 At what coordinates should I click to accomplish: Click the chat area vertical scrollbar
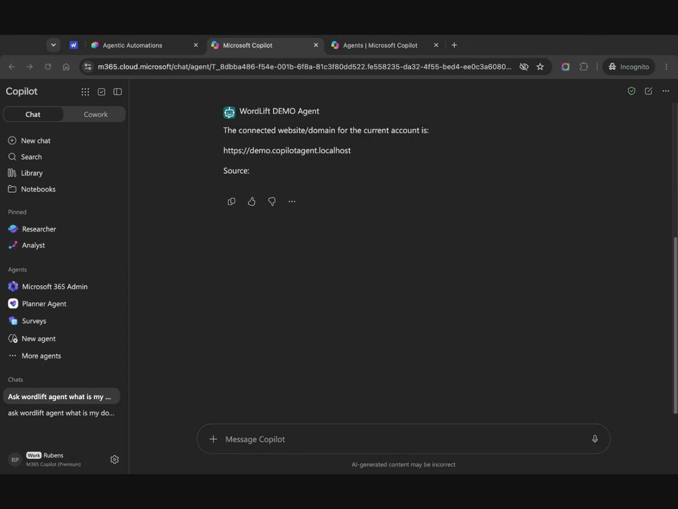(x=675, y=324)
